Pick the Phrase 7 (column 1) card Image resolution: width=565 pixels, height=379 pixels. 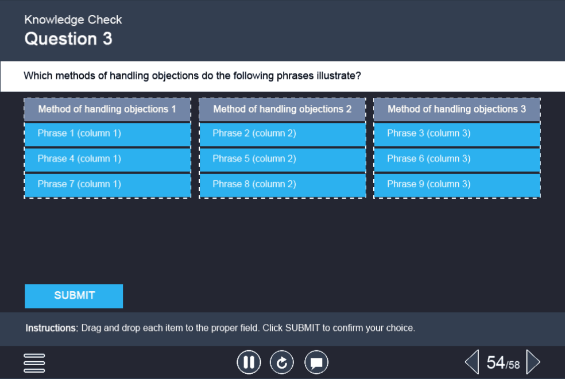tap(107, 184)
